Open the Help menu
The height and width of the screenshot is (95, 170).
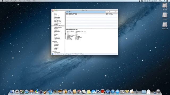click(34, 1)
